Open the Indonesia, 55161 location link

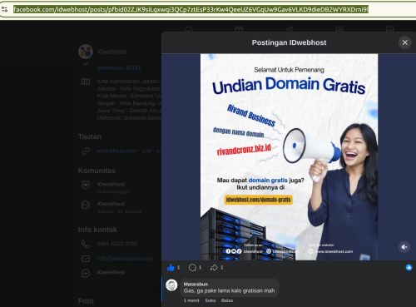pyautogui.click(x=119, y=67)
